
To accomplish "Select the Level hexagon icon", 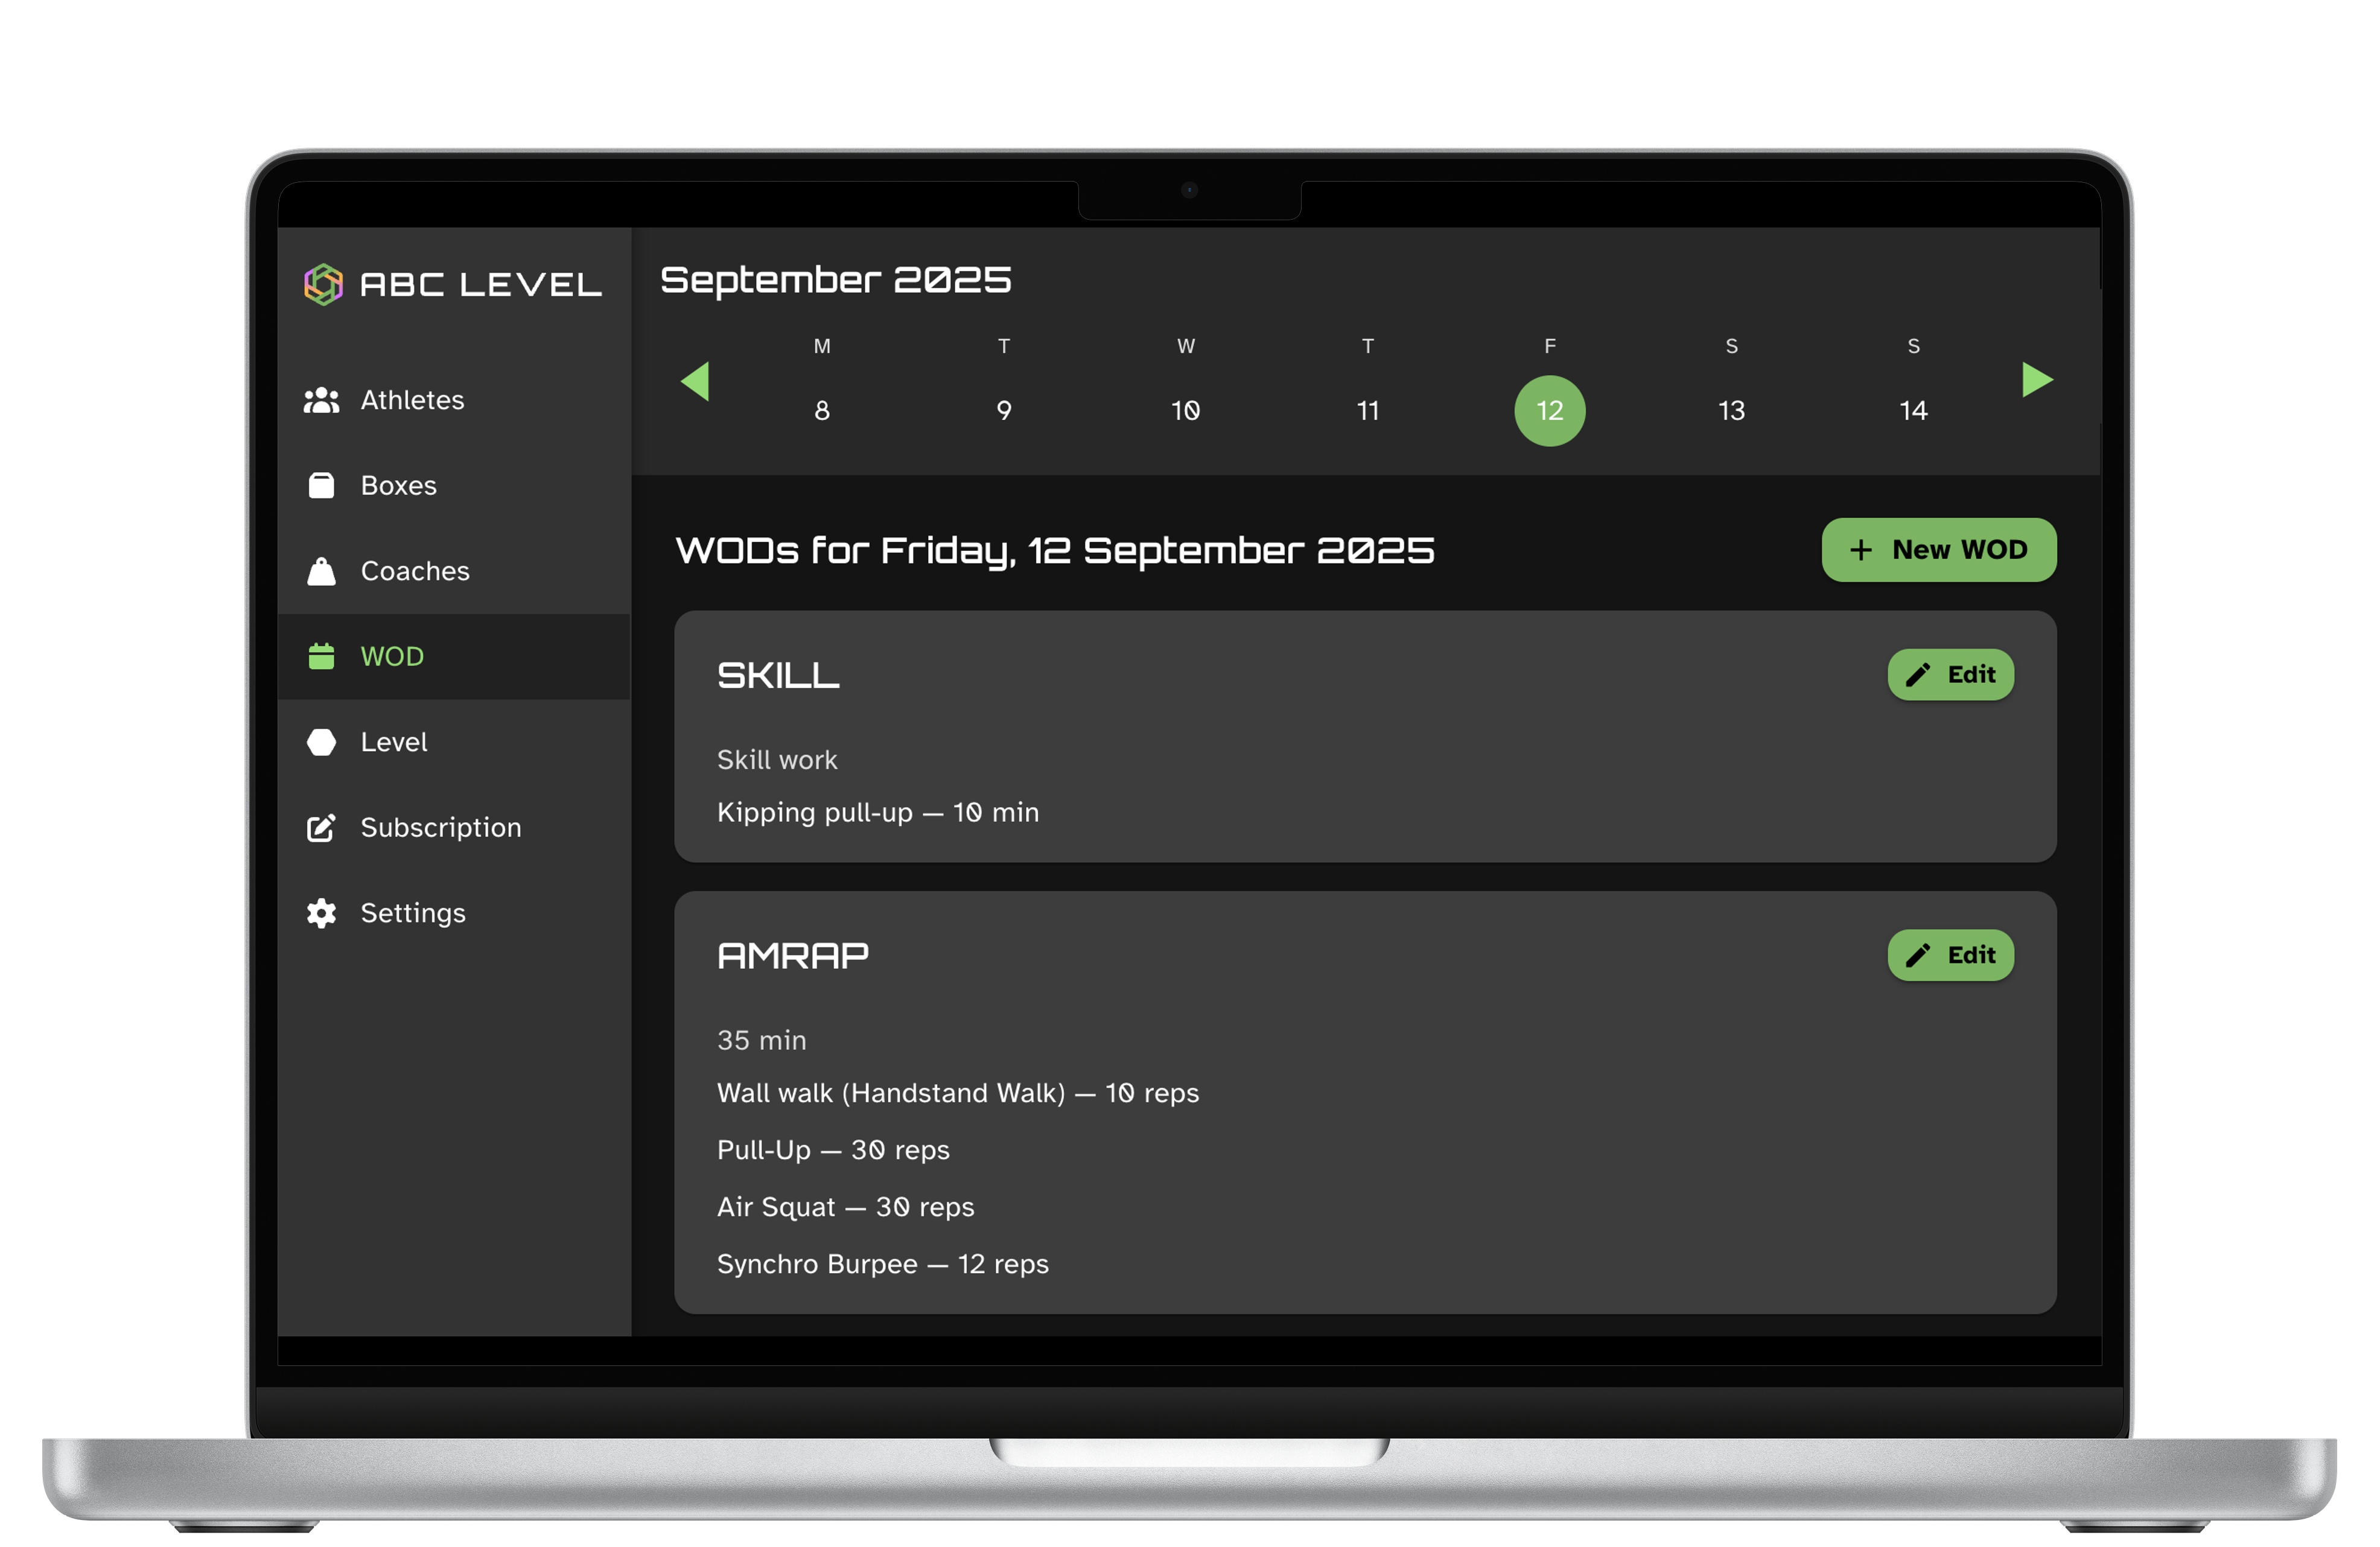I will click(322, 742).
